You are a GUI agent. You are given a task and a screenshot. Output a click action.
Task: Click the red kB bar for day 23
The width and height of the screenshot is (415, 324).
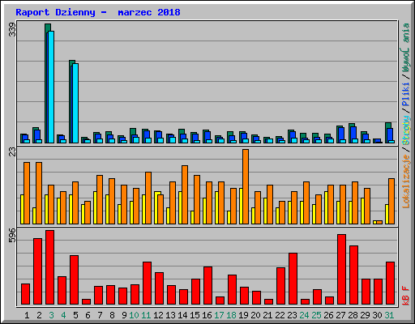click(293, 279)
